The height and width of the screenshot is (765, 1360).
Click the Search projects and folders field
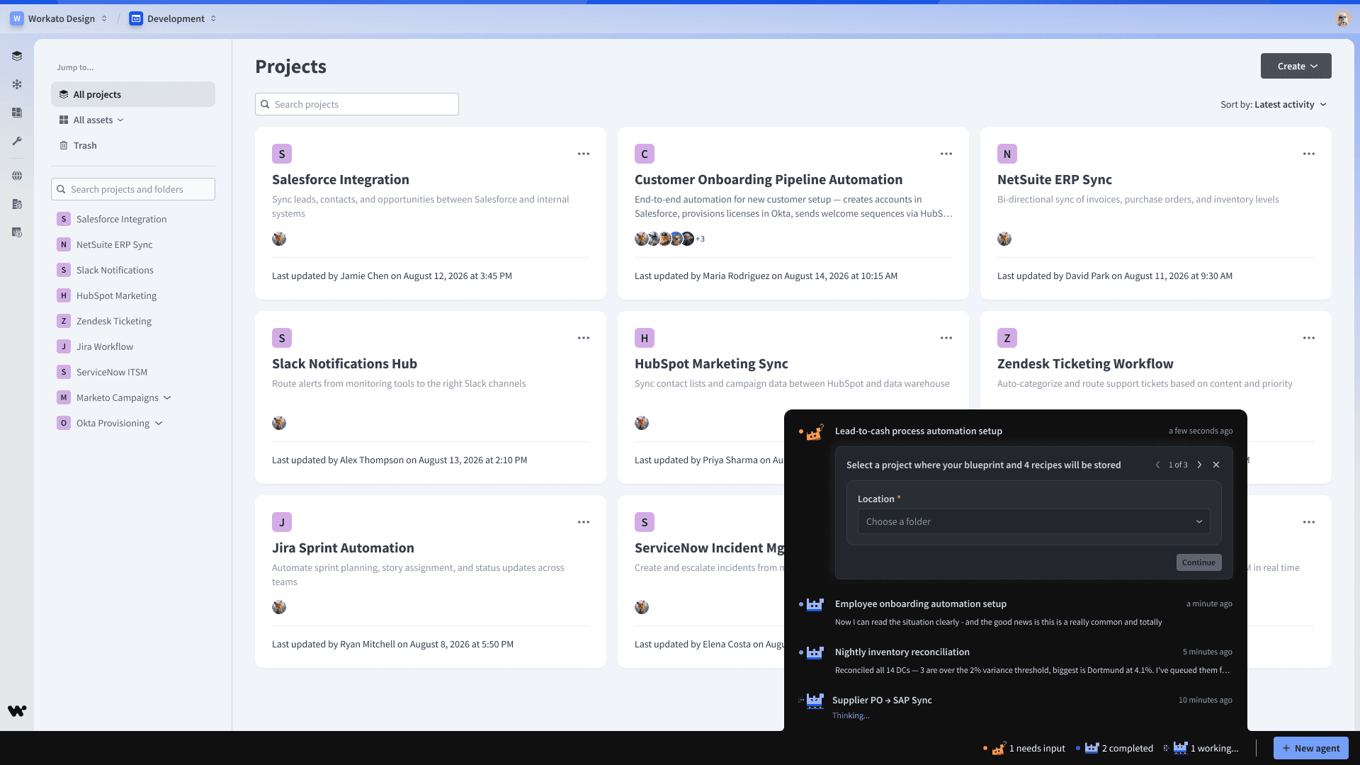133,189
